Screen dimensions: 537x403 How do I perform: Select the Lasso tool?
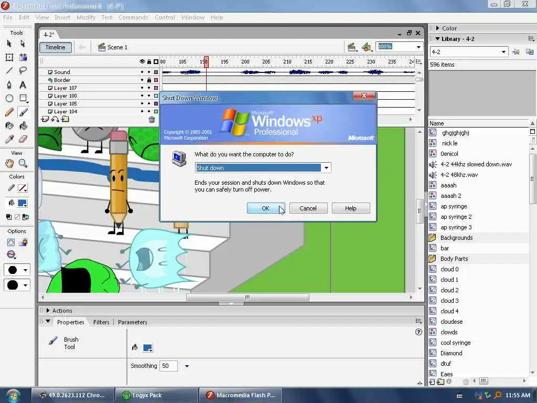coord(23,71)
